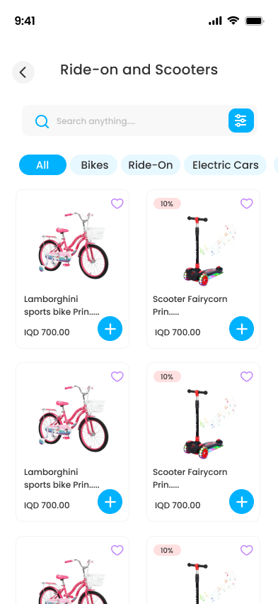Open the filter settings icon
278x604 pixels.
(241, 121)
